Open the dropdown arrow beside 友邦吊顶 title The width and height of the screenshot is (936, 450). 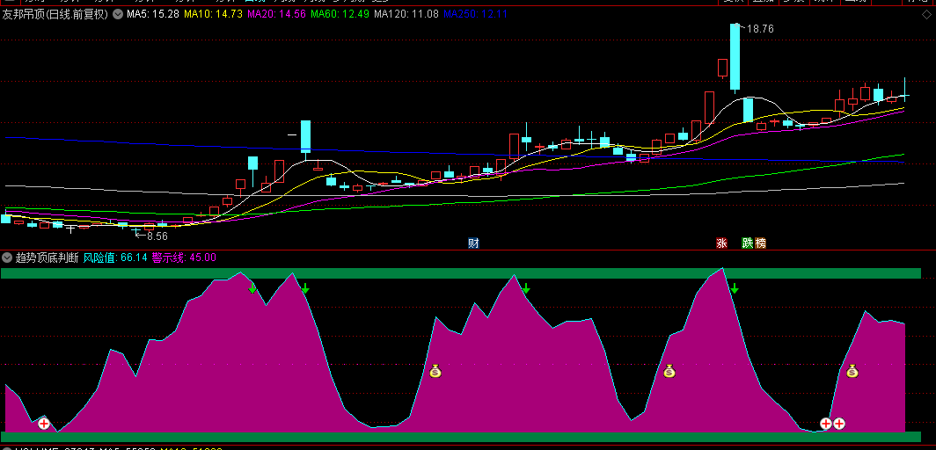118,13
